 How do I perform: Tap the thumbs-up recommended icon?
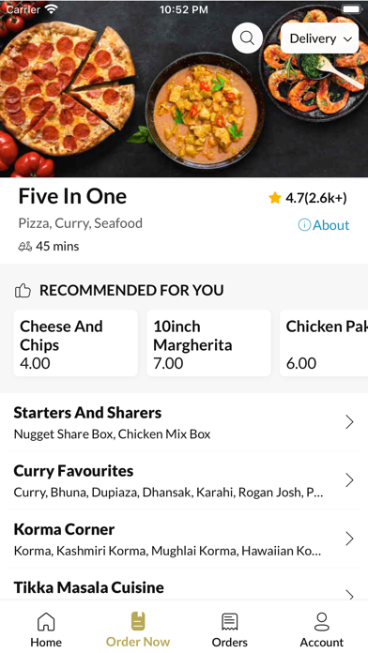pyautogui.click(x=23, y=290)
